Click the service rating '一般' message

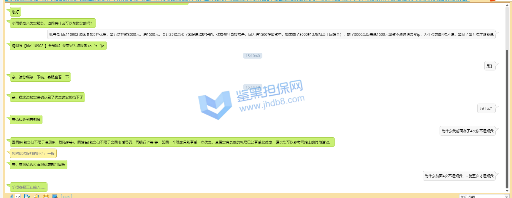[x=33, y=154]
